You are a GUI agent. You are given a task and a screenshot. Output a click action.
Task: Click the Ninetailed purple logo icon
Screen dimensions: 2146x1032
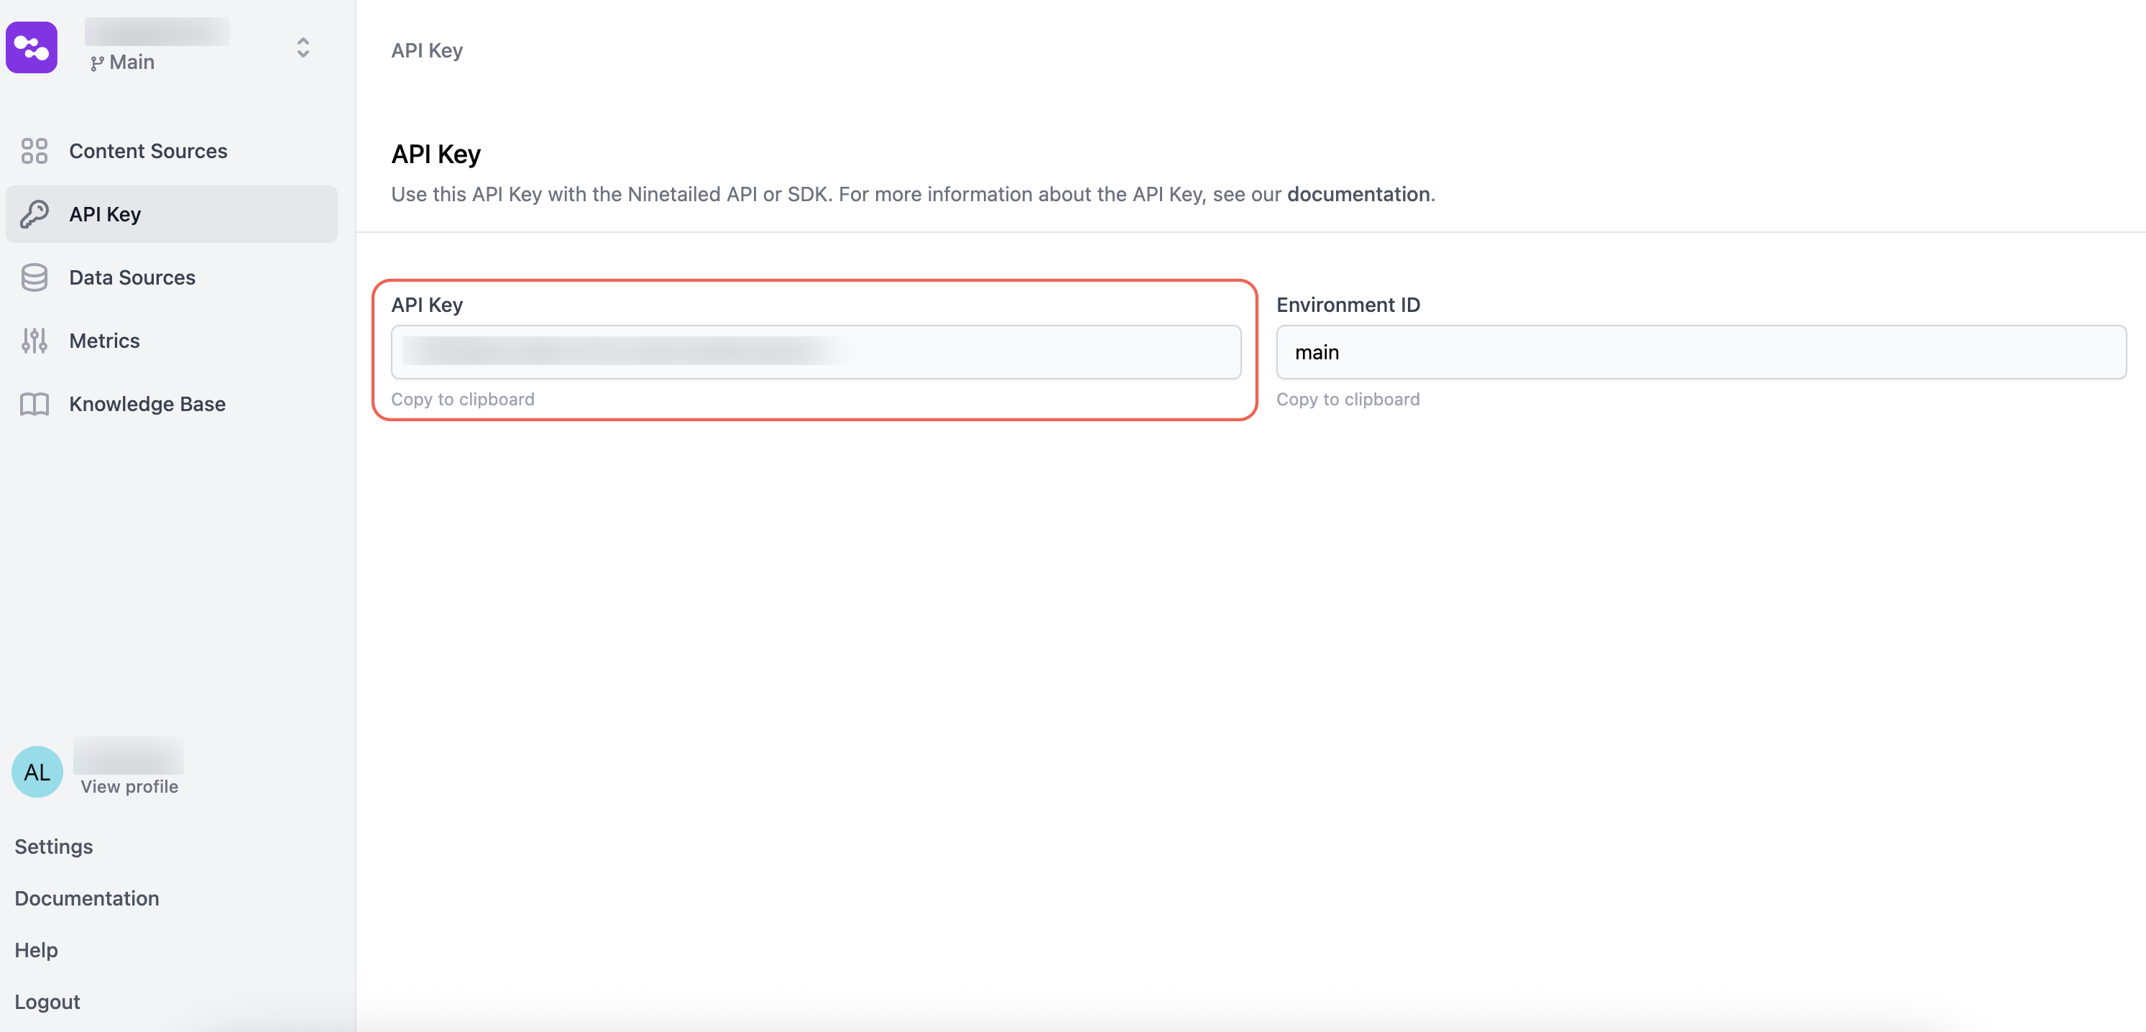pos(32,47)
